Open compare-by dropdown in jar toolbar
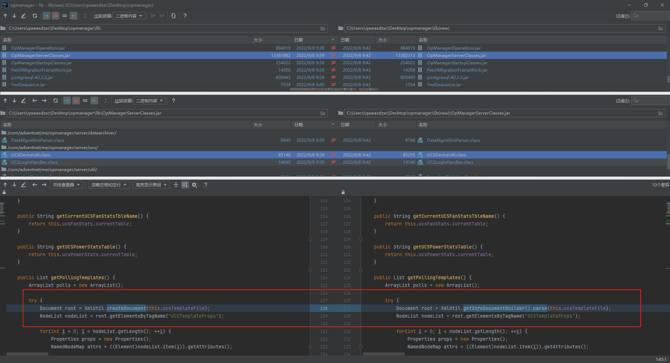The image size is (670, 363). tap(149, 101)
